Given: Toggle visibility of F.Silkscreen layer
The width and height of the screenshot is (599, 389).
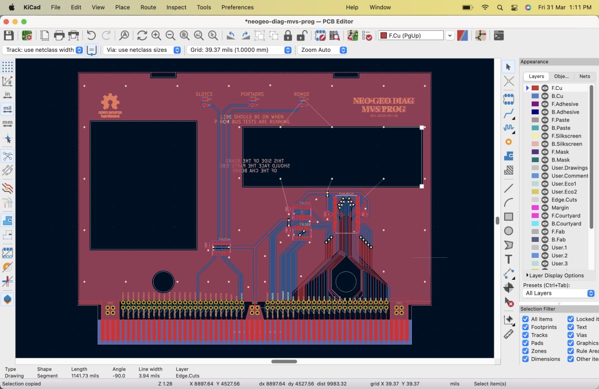Looking at the screenshot, I should point(545,136).
